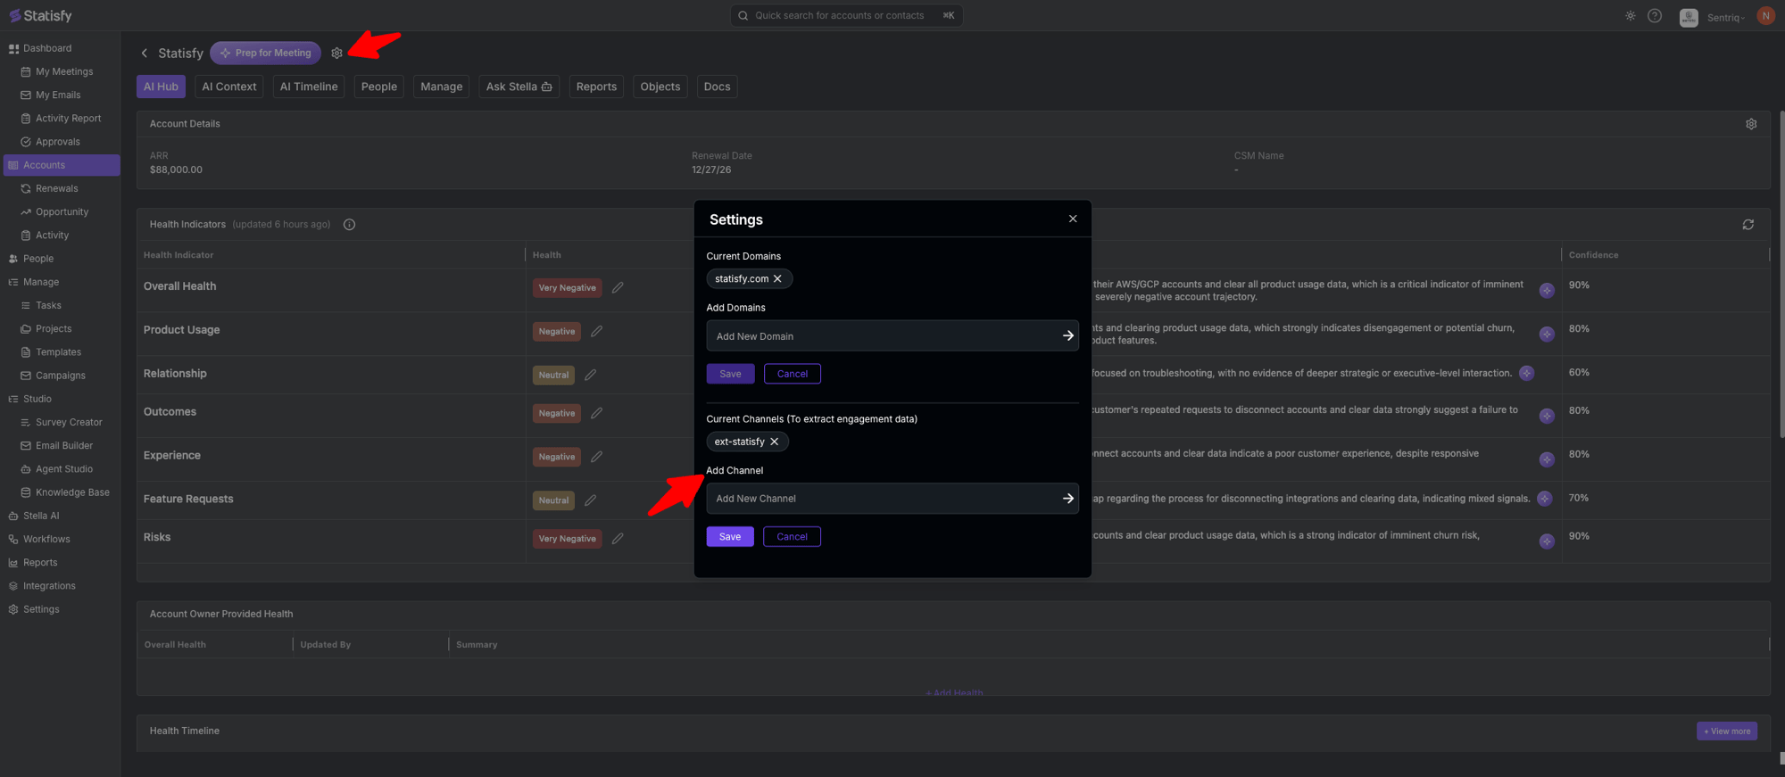Open Activity Report in the sidebar
1785x777 pixels.
68,119
